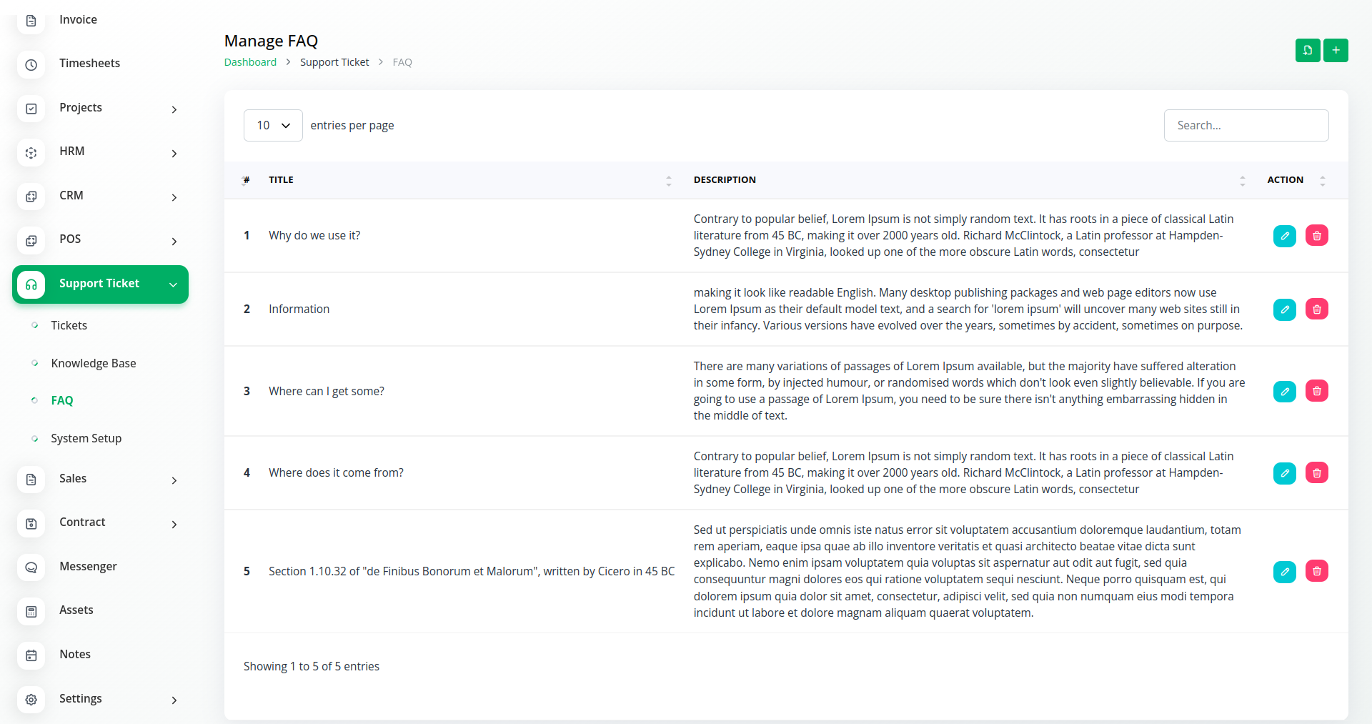Image resolution: width=1372 pixels, height=724 pixels.
Task: Click the green import icon button
Action: click(x=1308, y=51)
